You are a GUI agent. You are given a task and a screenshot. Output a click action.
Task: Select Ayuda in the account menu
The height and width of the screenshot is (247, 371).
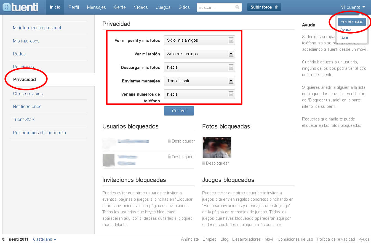pyautogui.click(x=346, y=29)
